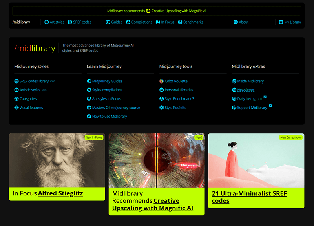Open Guides in the top navigation
This screenshot has width=314, height=226.
pyautogui.click(x=114, y=22)
